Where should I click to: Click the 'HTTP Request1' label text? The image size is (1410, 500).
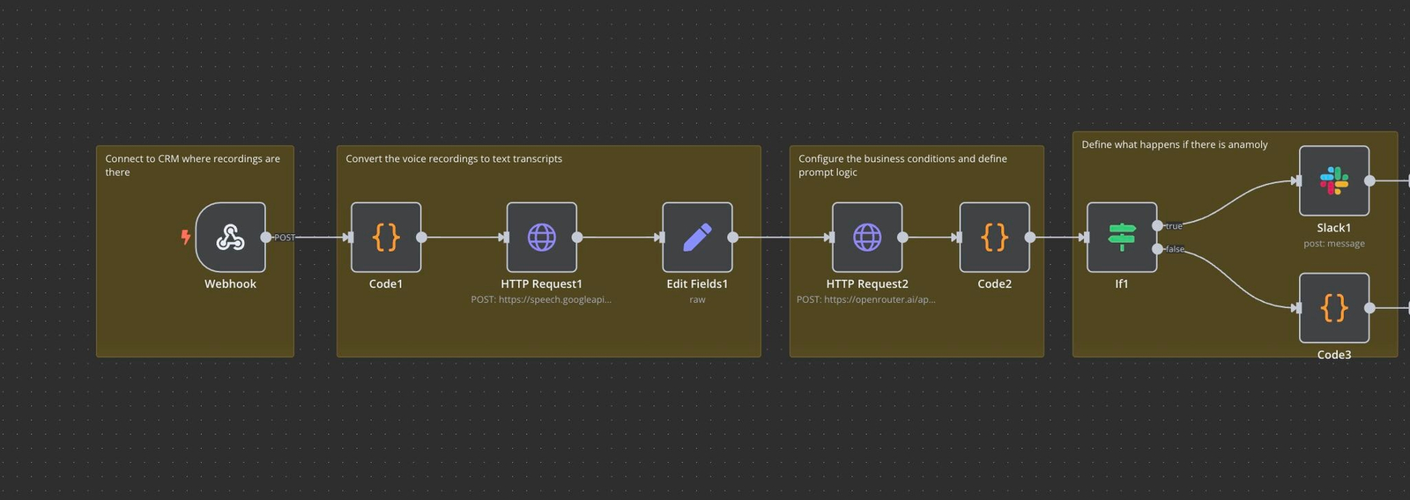point(541,283)
